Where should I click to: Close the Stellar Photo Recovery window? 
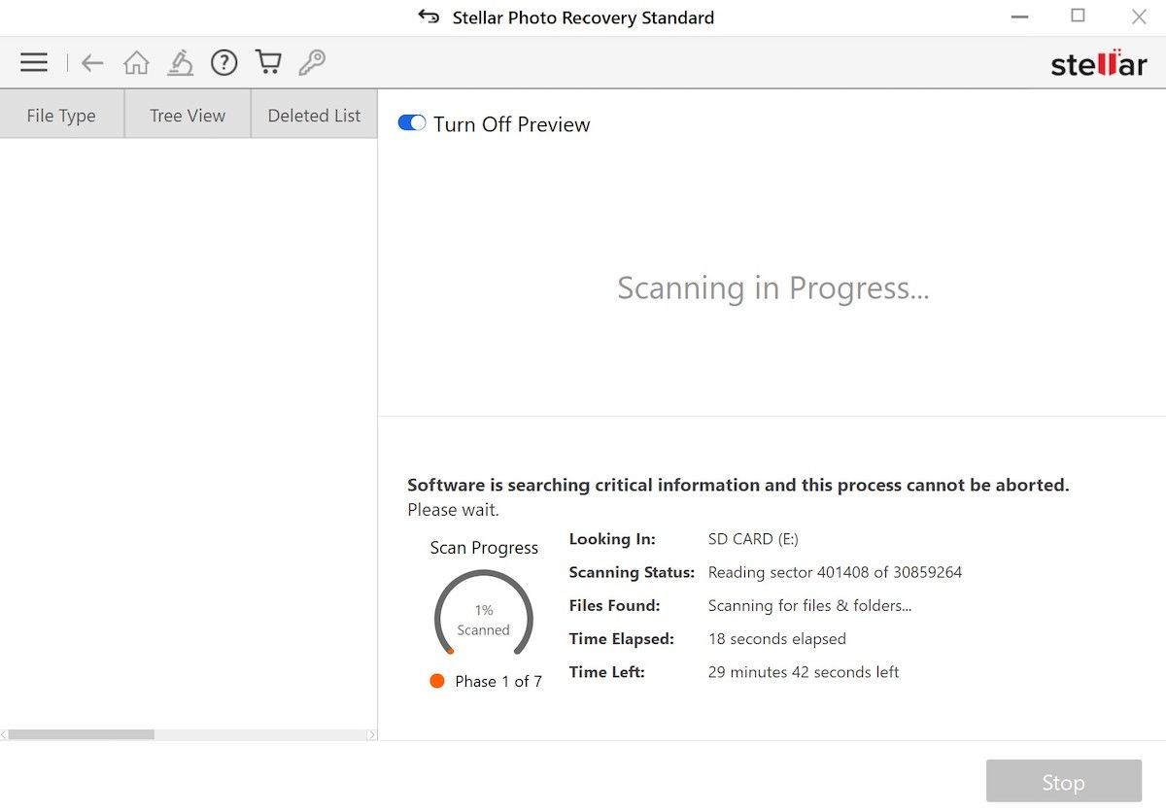[1139, 17]
